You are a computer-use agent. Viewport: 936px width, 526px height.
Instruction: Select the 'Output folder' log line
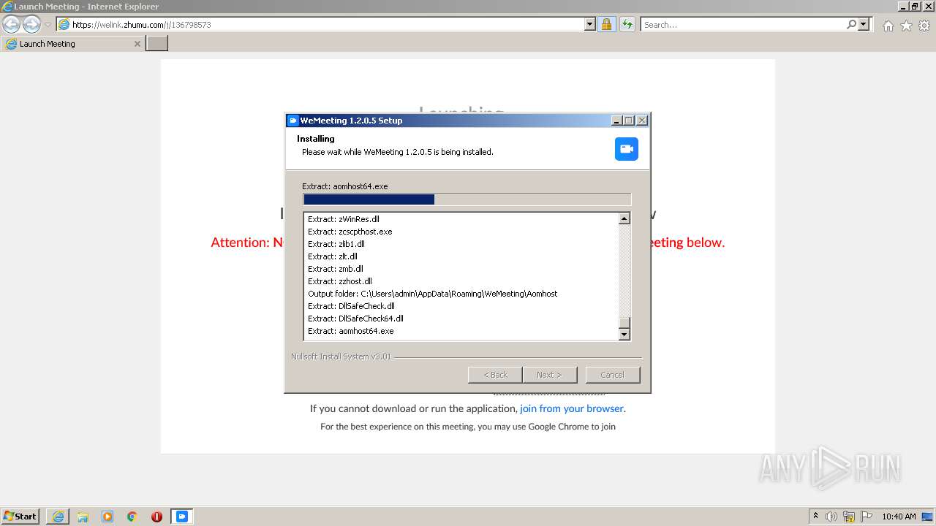click(433, 294)
